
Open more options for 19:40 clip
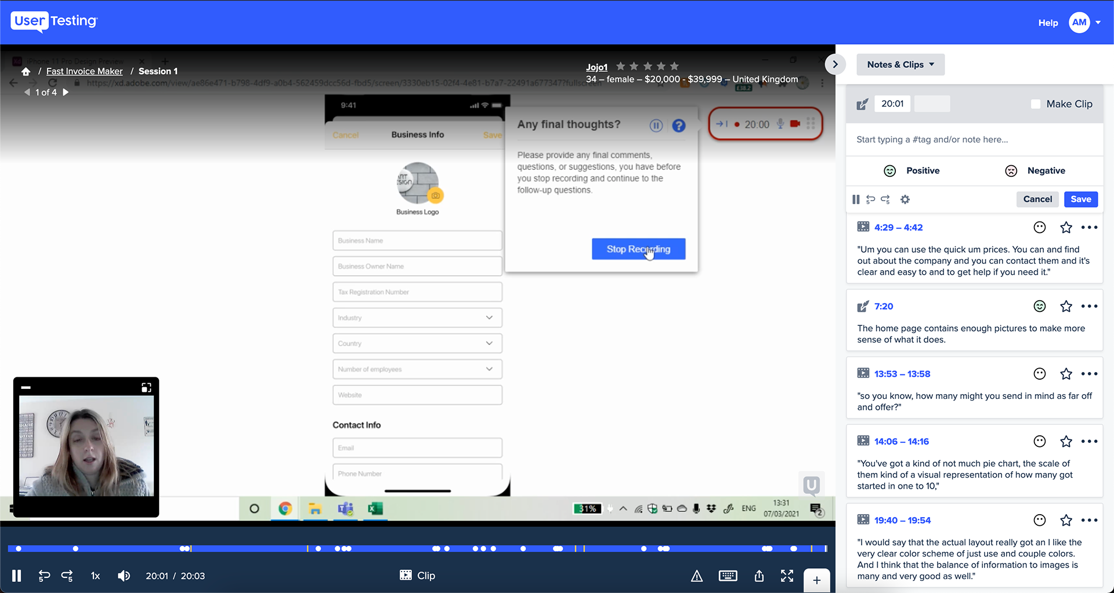pos(1090,520)
